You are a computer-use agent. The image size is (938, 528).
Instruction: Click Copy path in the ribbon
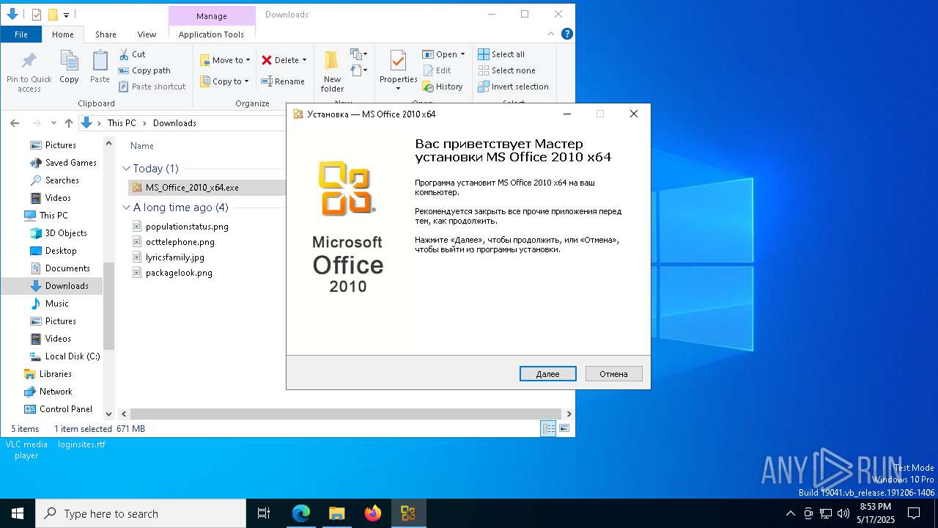coord(143,70)
